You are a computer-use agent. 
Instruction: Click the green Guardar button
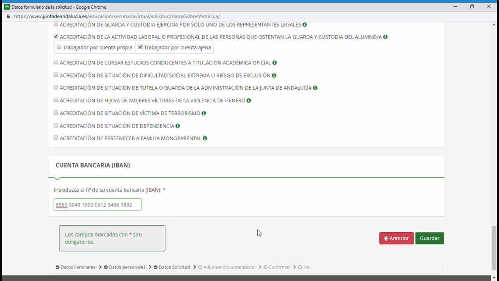pos(430,238)
